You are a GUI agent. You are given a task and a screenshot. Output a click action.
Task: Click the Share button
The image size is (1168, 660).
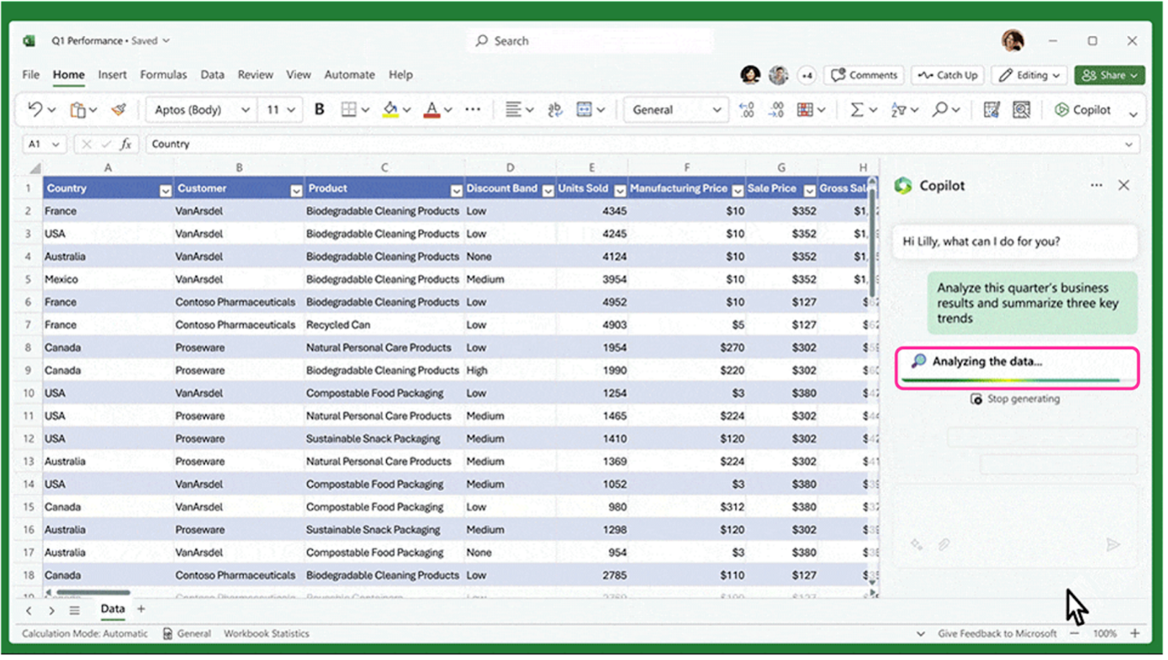click(x=1109, y=75)
